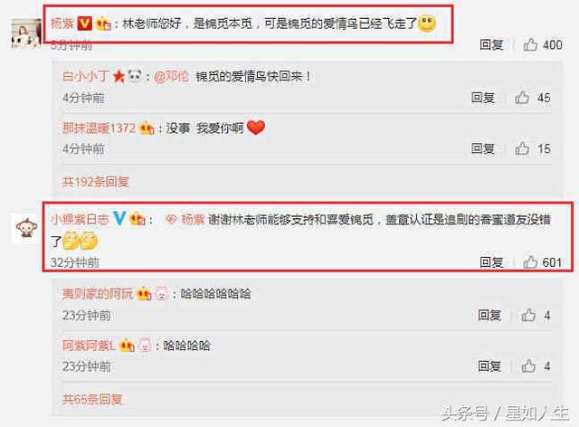Like 离则家的阿阮's 哈哈 reply
The image size is (579, 427).
pyautogui.click(x=528, y=315)
